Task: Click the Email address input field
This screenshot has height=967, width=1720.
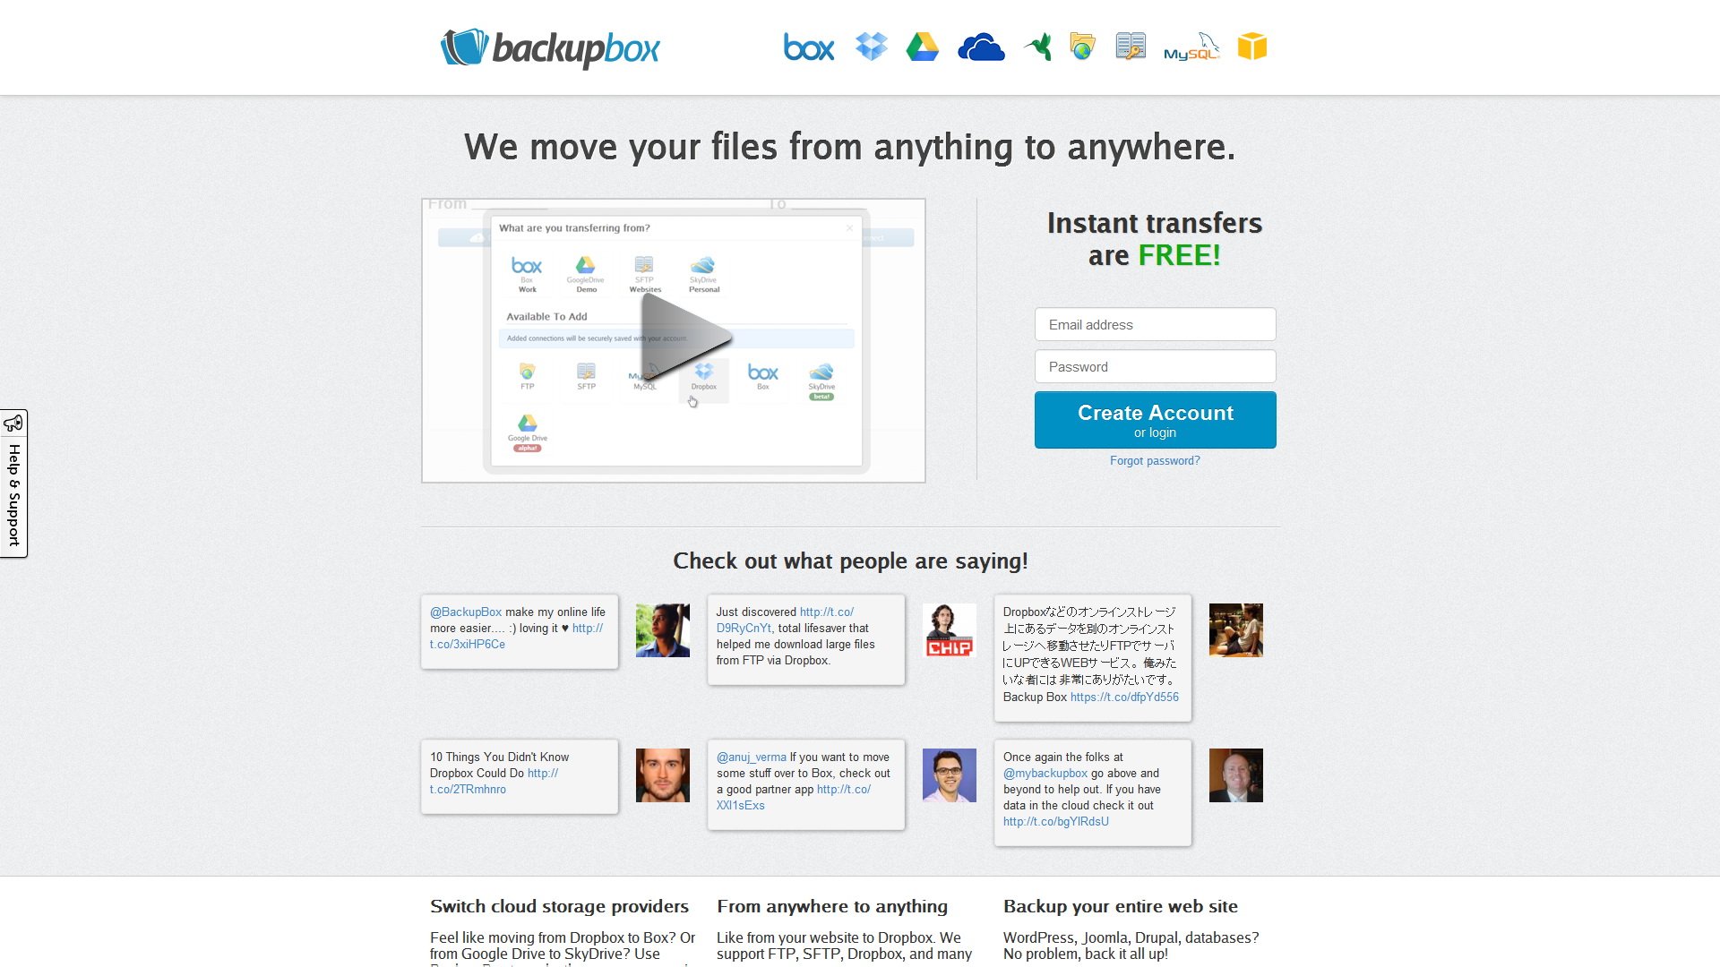Action: 1156,325
